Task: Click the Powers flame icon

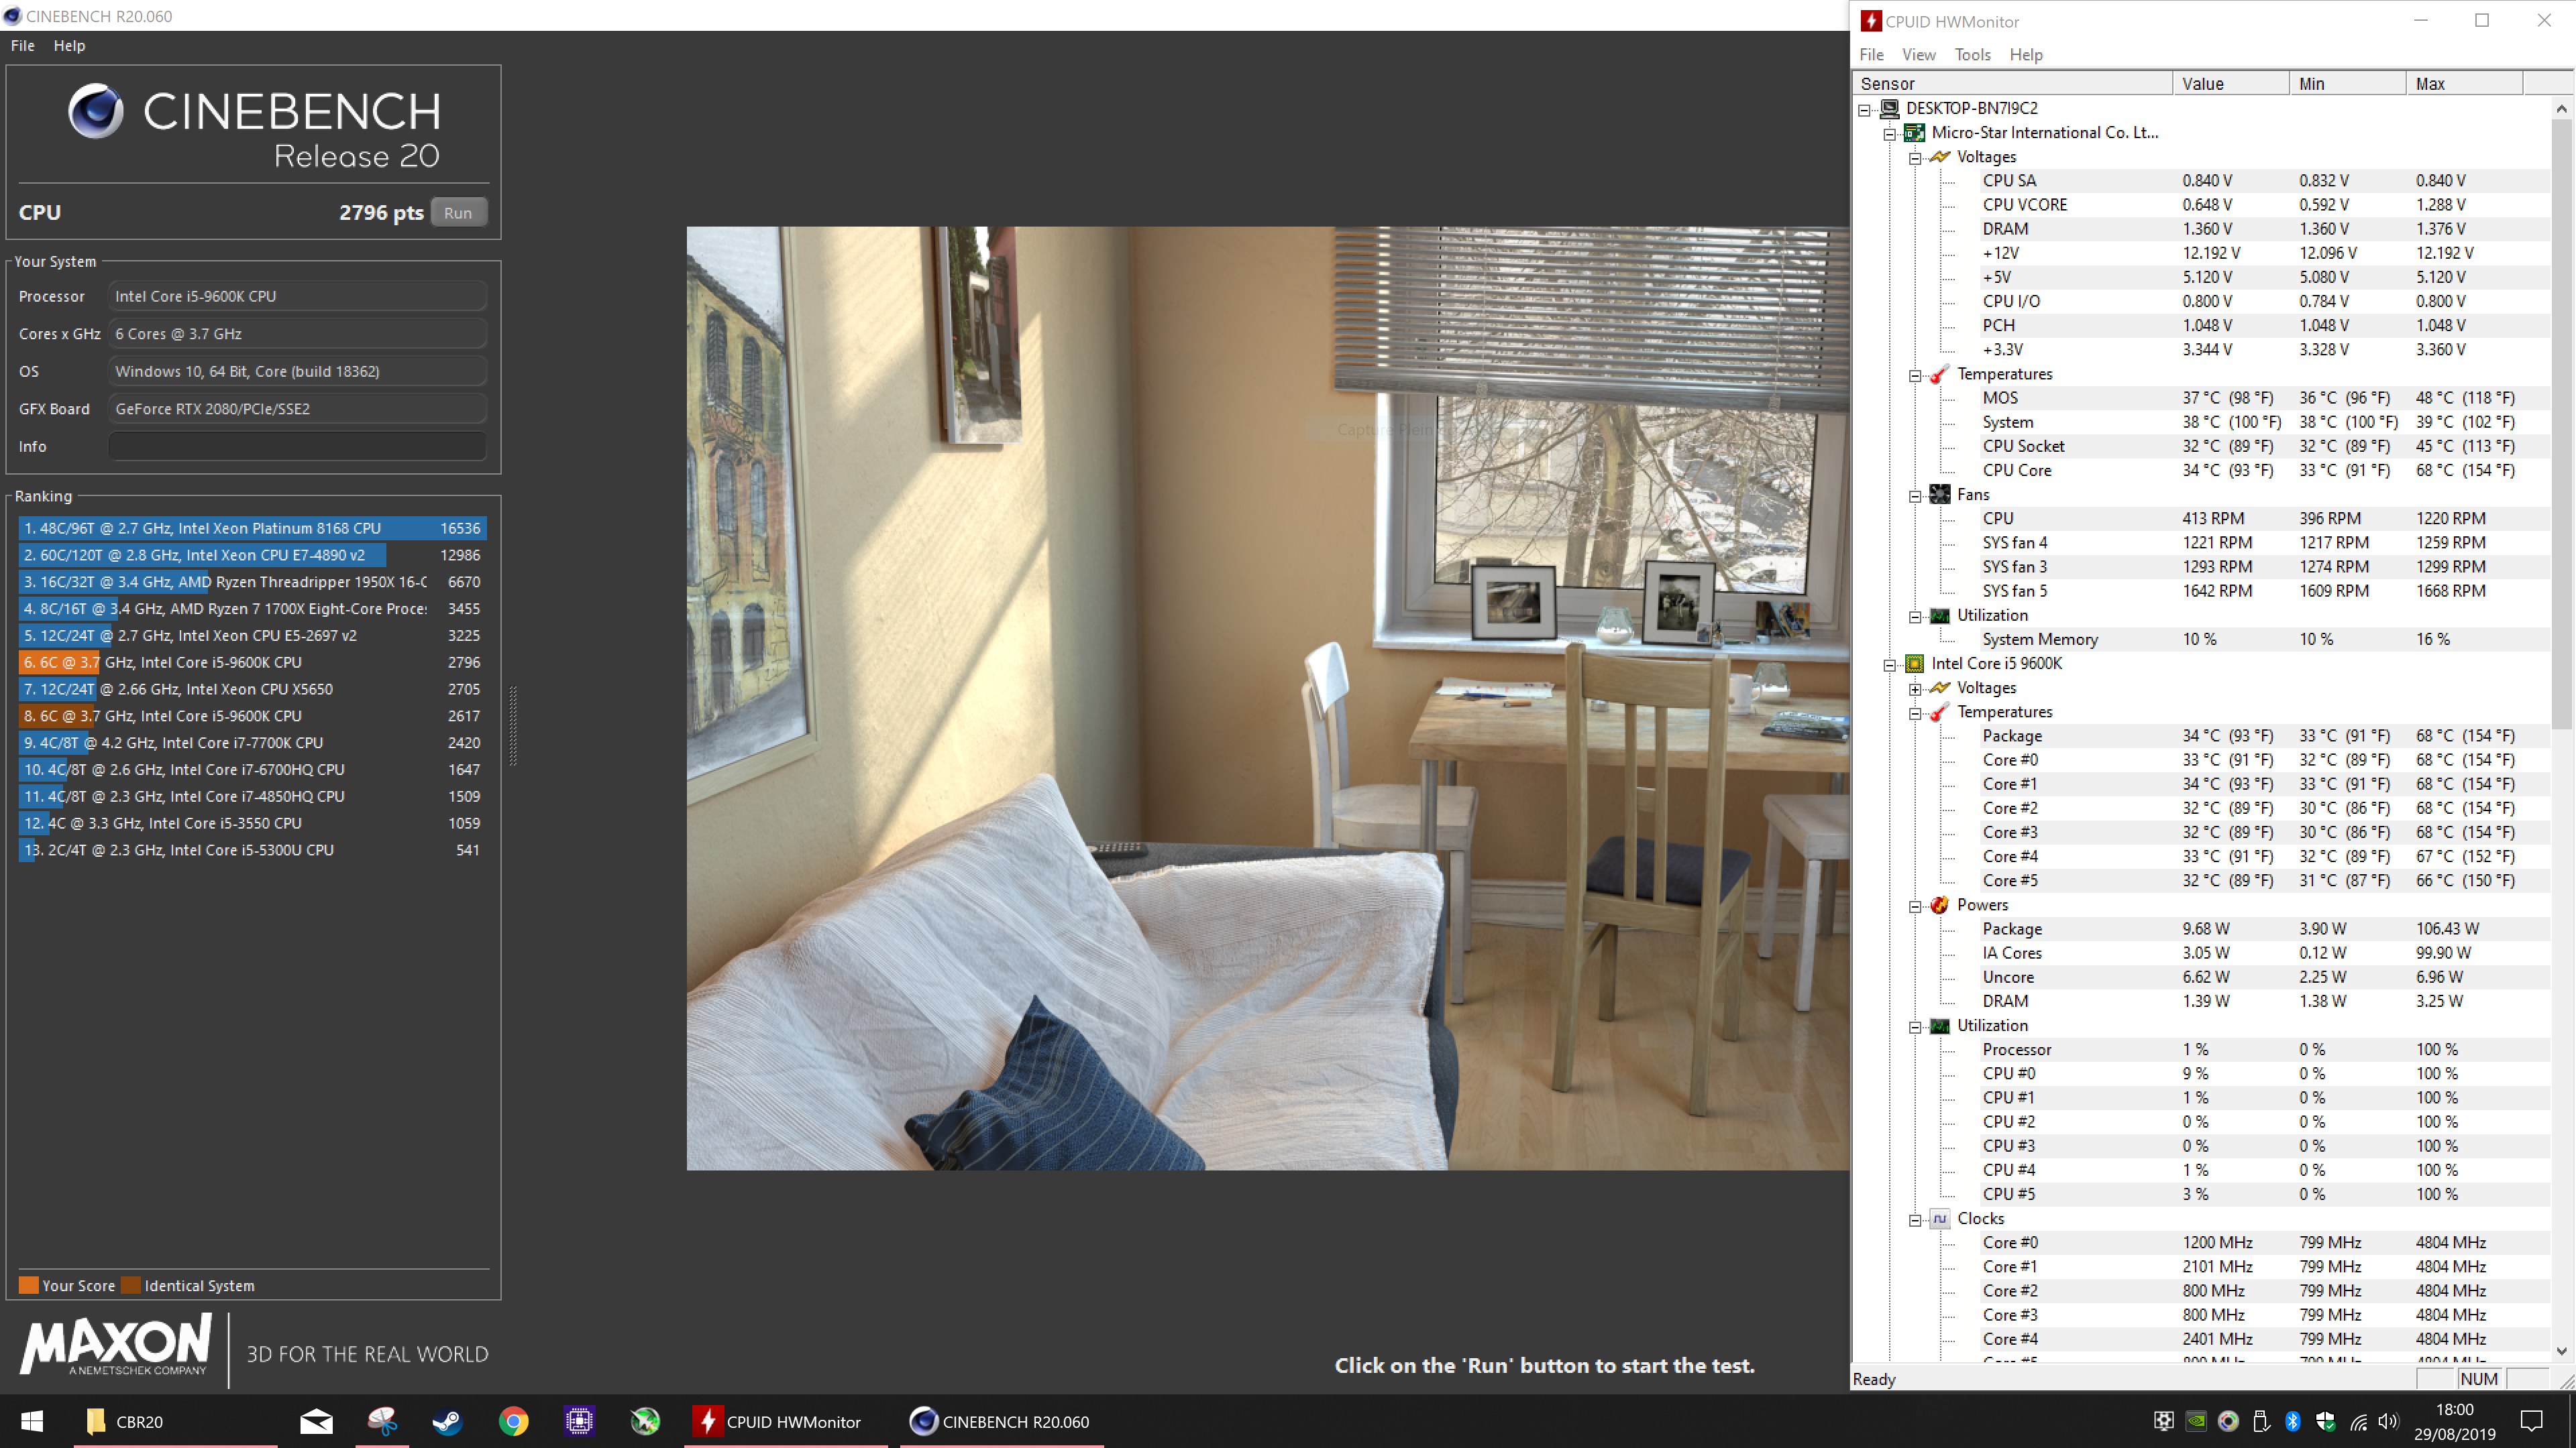Action: pos(1940,904)
